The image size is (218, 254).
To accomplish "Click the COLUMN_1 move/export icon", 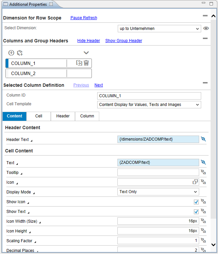I will click(x=79, y=63).
